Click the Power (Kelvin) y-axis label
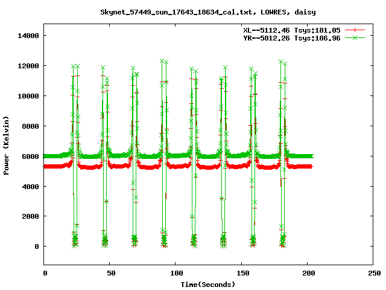This screenshot has height=290, width=386. point(6,146)
